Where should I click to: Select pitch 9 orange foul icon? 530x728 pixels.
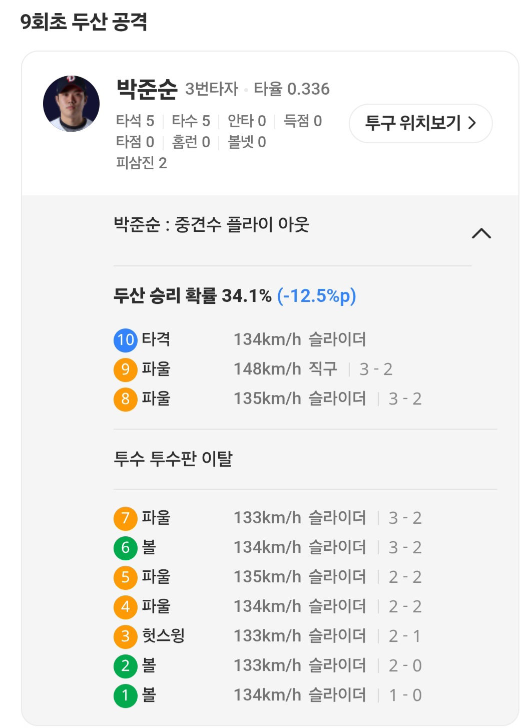125,370
